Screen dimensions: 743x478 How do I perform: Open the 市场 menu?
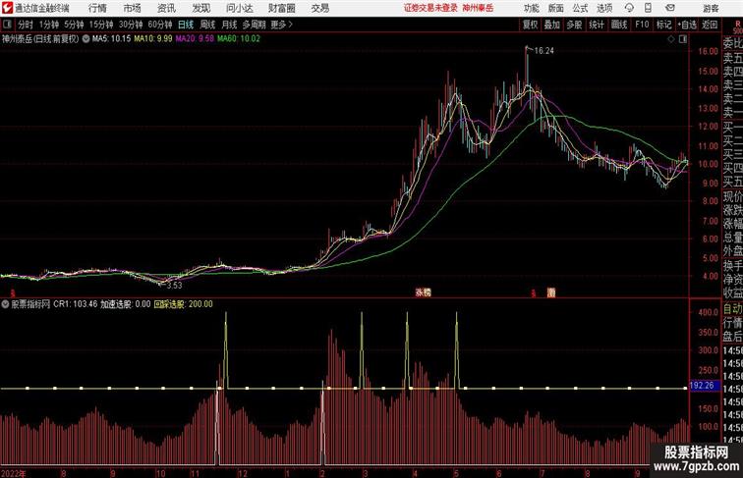(x=132, y=8)
